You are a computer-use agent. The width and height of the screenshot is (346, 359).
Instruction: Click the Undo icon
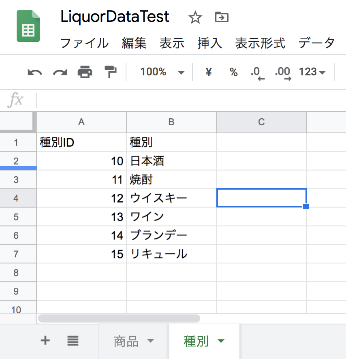[x=36, y=72]
